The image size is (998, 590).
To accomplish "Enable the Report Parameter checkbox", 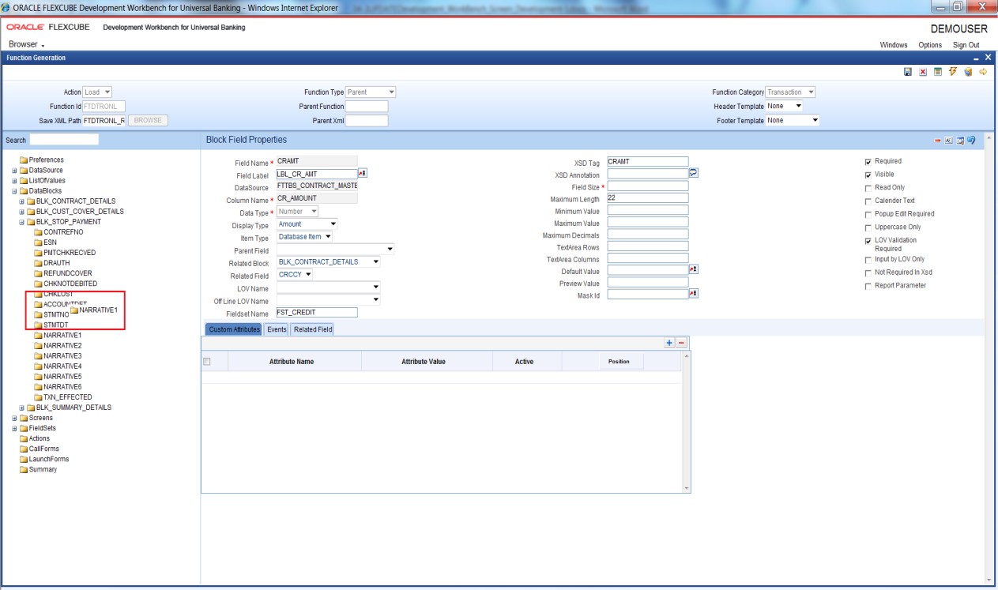I will pos(868,286).
